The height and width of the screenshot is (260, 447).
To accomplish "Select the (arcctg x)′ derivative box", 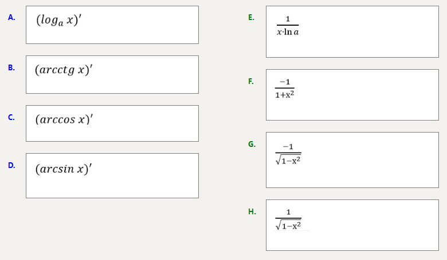I will [x=112, y=75].
